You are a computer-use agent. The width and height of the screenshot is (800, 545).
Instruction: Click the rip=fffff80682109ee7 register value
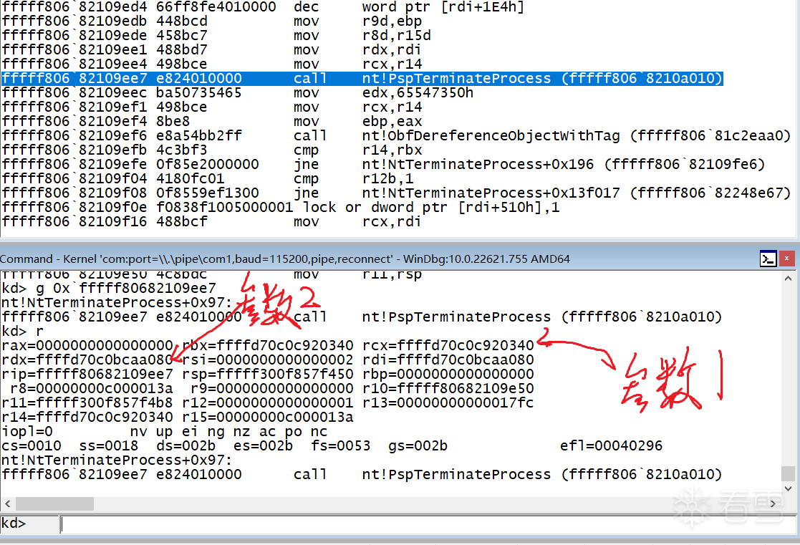point(87,374)
